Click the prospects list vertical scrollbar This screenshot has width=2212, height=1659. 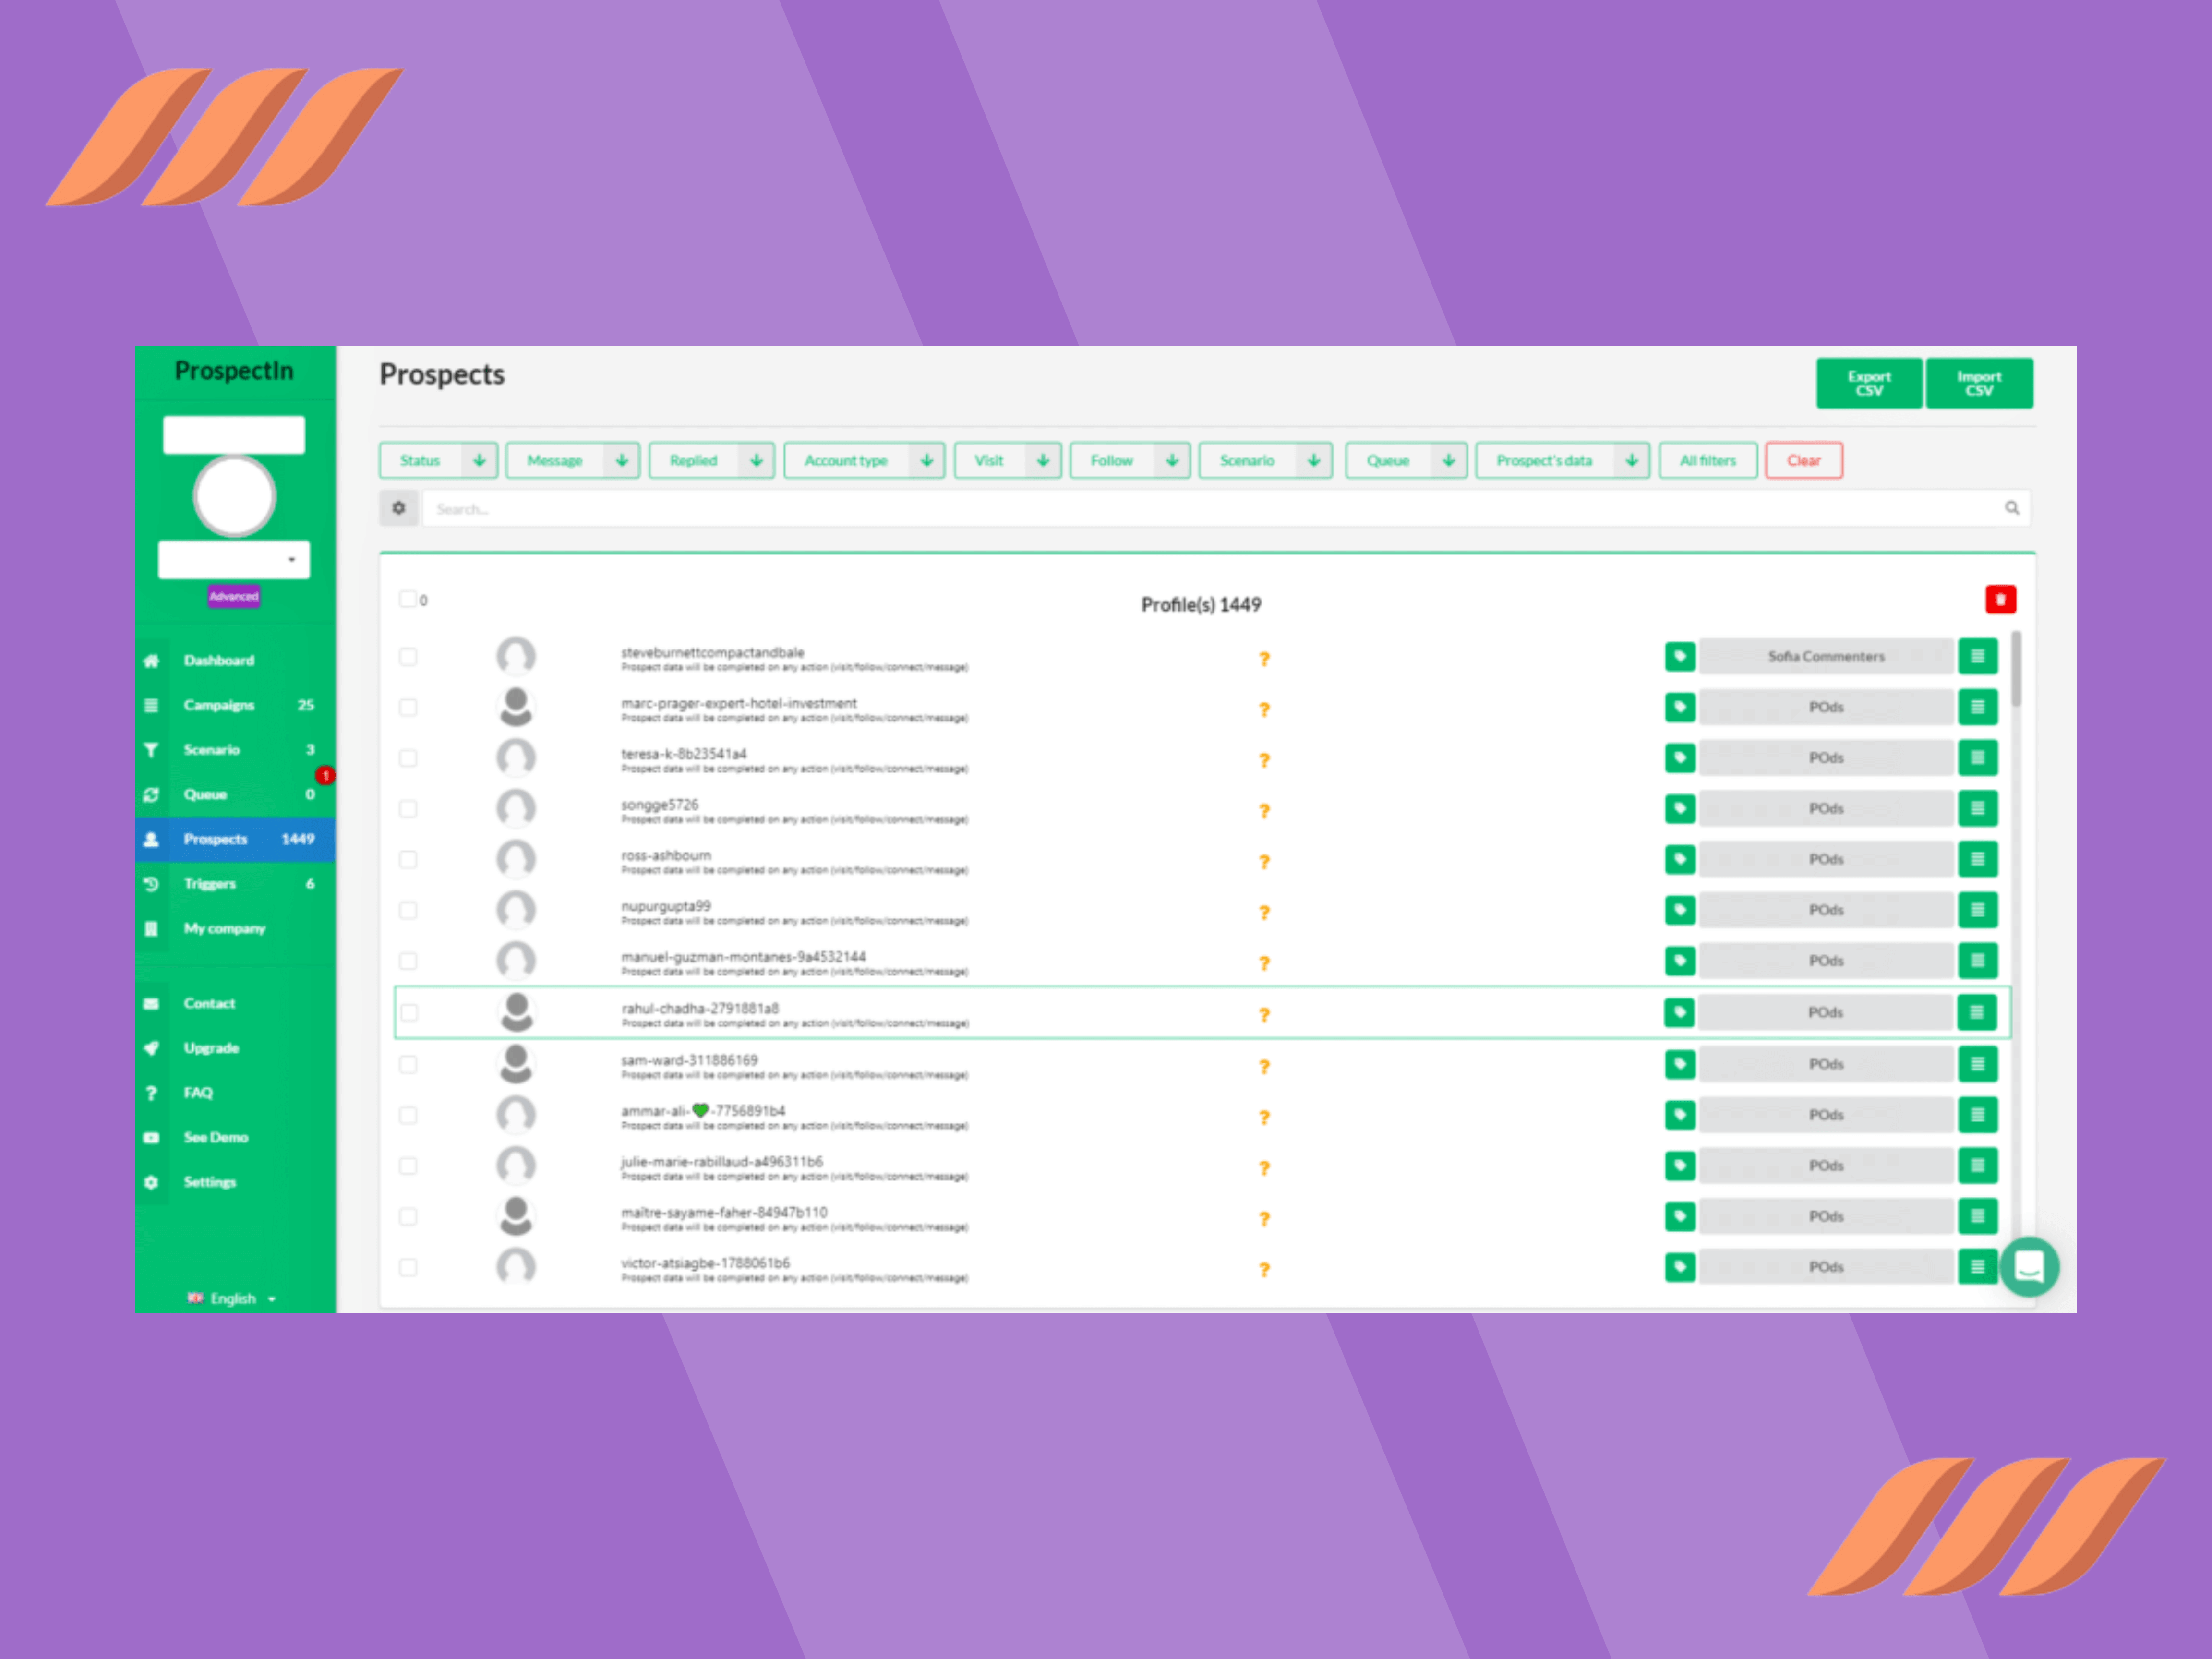pyautogui.click(x=2016, y=668)
